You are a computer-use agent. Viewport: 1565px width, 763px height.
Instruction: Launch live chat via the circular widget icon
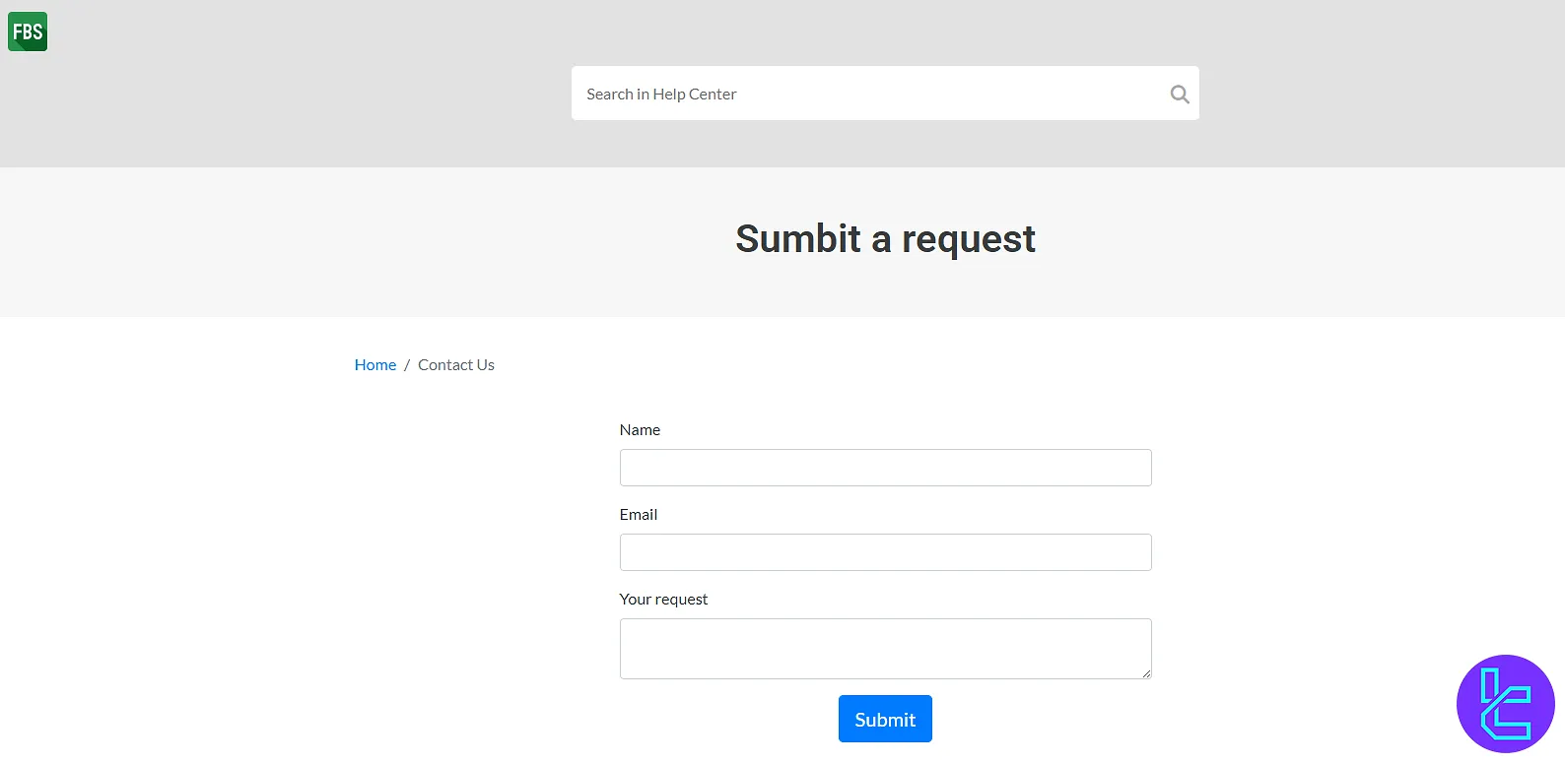click(1505, 703)
